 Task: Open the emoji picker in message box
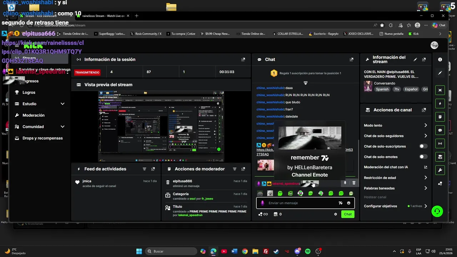click(349, 203)
